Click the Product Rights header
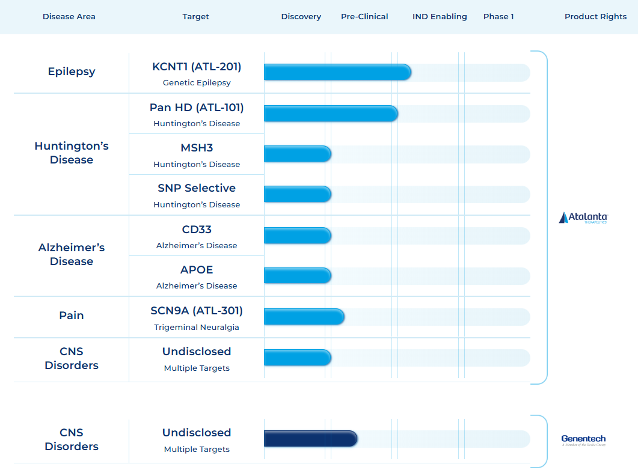Image resolution: width=638 pixels, height=476 pixels. (x=595, y=17)
